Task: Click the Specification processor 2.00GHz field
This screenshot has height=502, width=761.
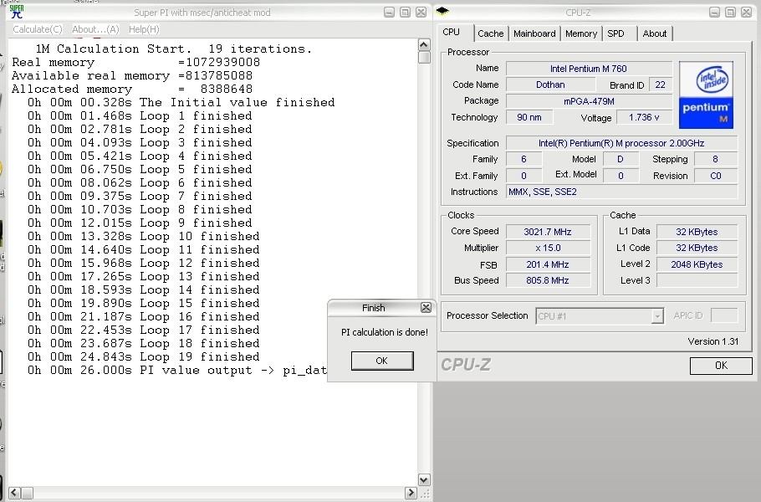Action: pos(621,143)
